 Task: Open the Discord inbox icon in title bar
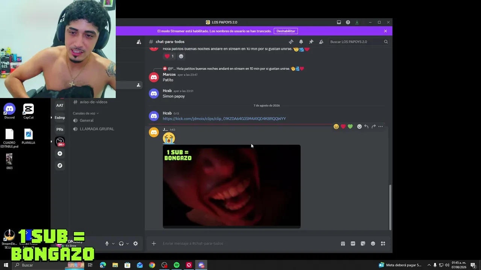click(x=339, y=22)
